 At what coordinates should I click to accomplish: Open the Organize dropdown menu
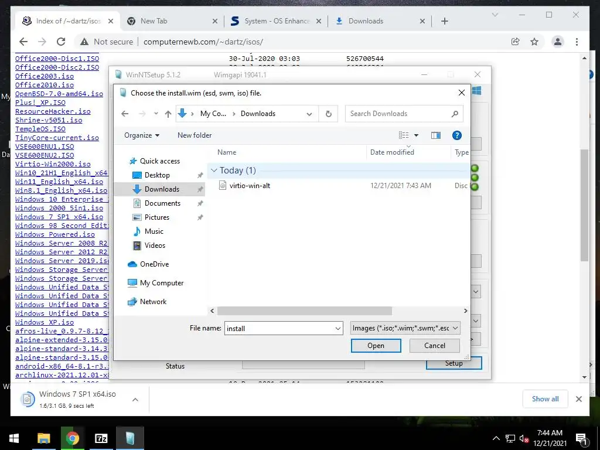pyautogui.click(x=142, y=135)
